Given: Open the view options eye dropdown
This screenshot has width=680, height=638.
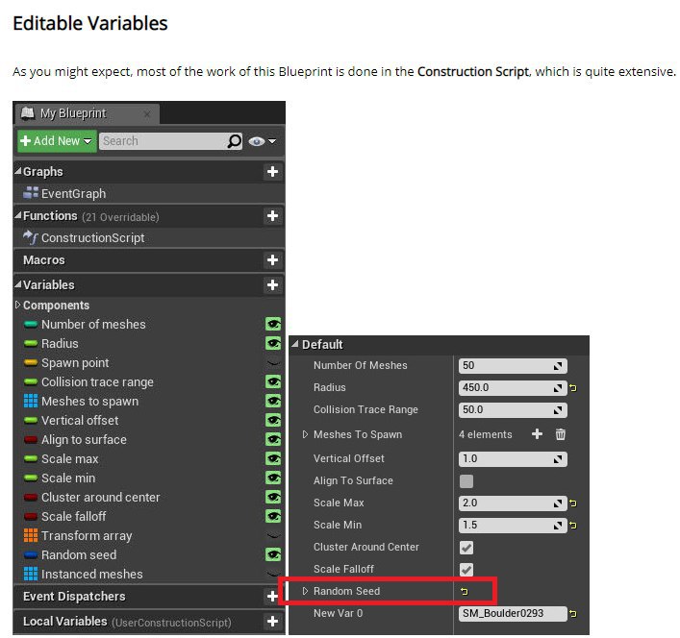Looking at the screenshot, I should coord(261,141).
